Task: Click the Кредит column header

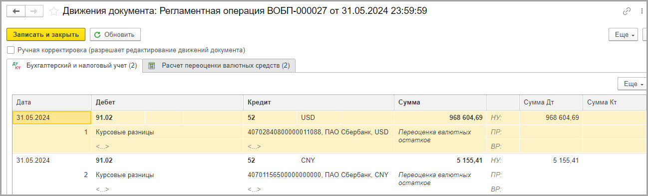Action: [x=319, y=102]
